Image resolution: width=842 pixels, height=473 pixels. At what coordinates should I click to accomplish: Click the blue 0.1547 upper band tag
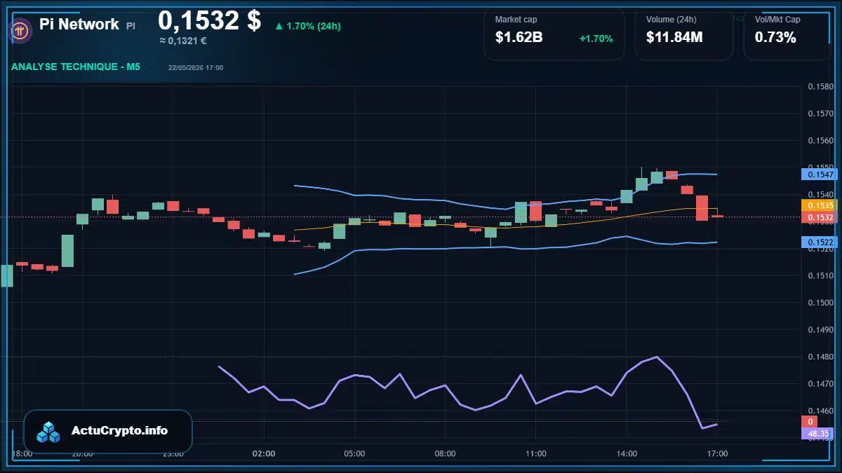(820, 173)
